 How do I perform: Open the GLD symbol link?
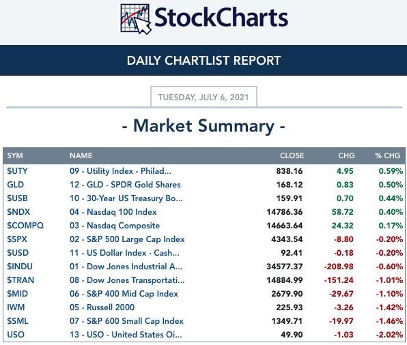(15, 185)
